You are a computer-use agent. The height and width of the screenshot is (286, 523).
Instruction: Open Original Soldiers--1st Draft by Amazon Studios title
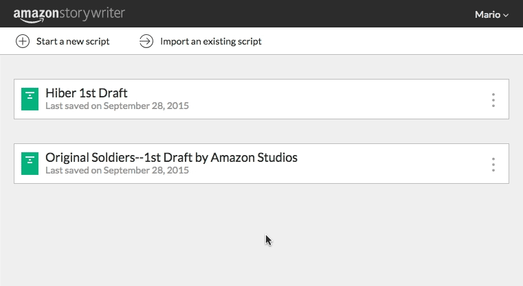coord(171,158)
